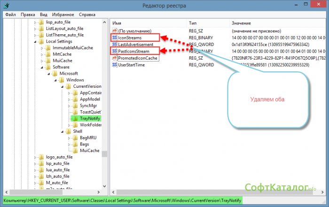Expand the ImmutableMuiCache tree node
The width and height of the screenshot is (329, 207).
pos(42,48)
